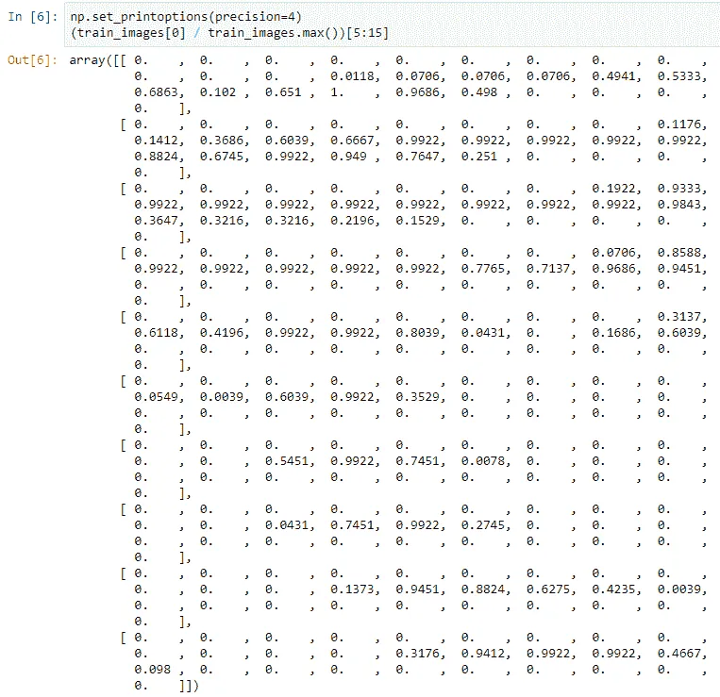Image resolution: width=720 pixels, height=697 pixels.
Task: Click the value 0.5333
Action: 678,76
